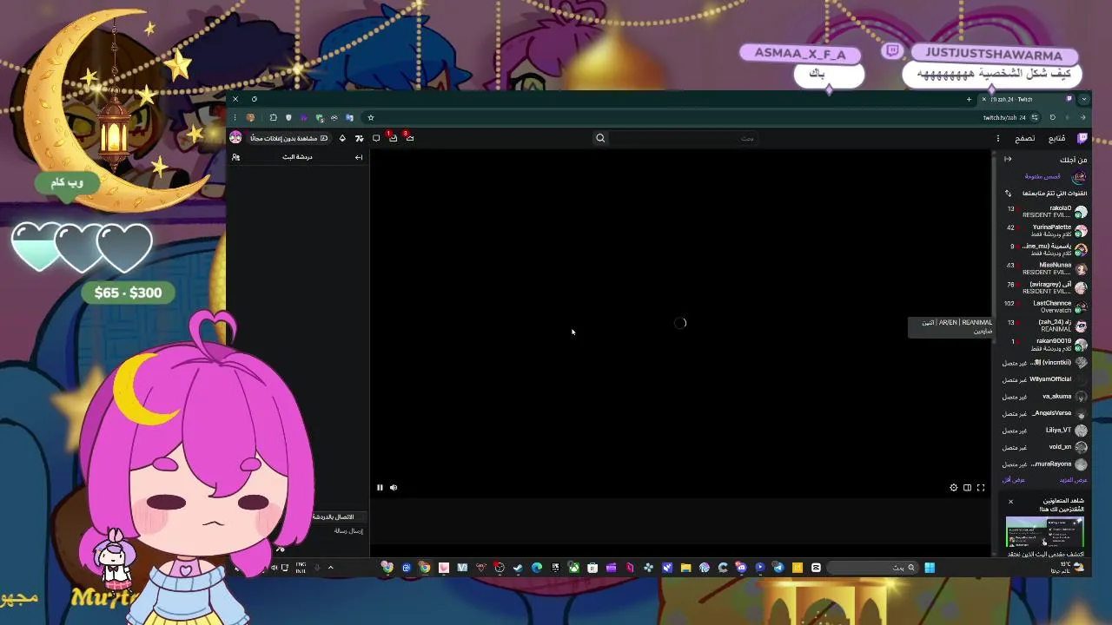The image size is (1112, 625).
Task: Open the Twitch more options dots
Action: (x=997, y=138)
